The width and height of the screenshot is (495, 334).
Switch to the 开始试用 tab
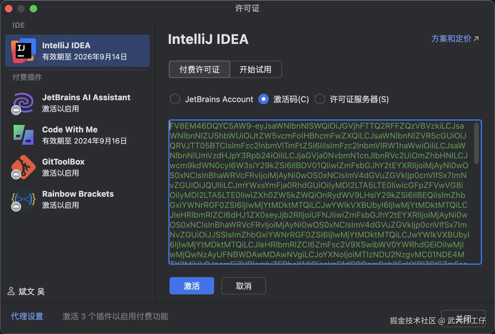click(x=256, y=69)
